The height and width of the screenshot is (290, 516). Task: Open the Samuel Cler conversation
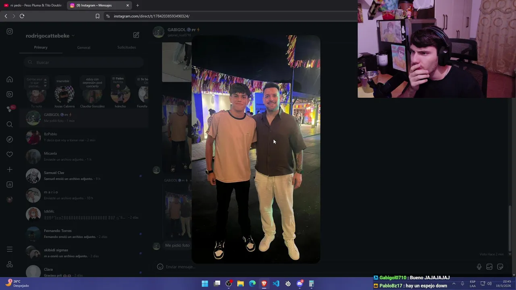click(x=84, y=176)
